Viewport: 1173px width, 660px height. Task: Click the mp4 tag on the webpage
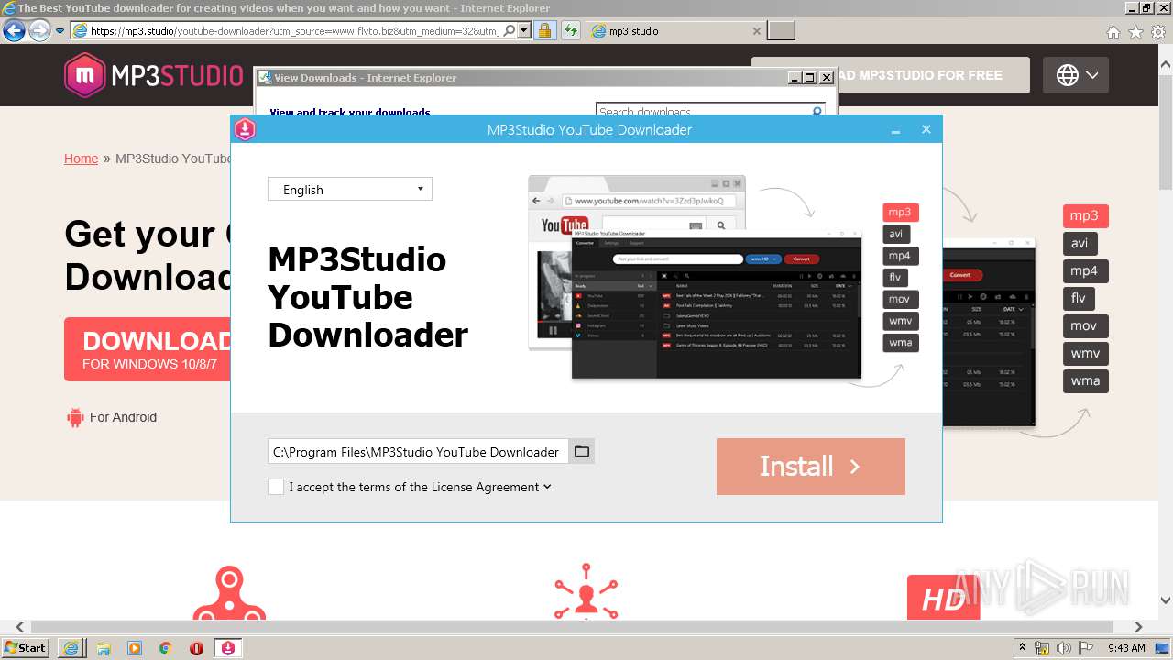[x=1085, y=271]
